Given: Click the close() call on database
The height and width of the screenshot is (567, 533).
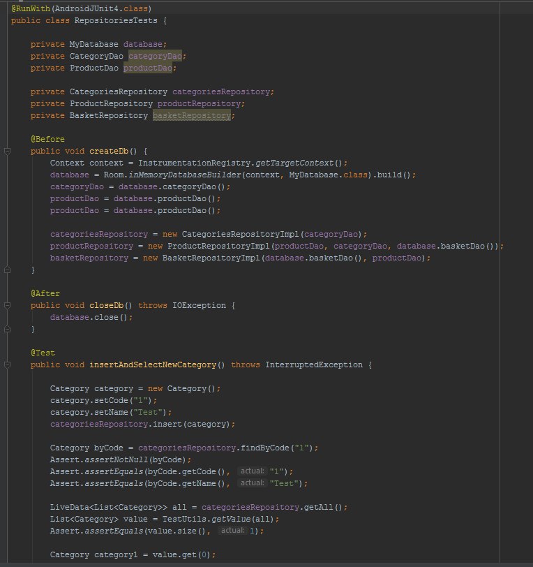Looking at the screenshot, I should click(x=111, y=318).
